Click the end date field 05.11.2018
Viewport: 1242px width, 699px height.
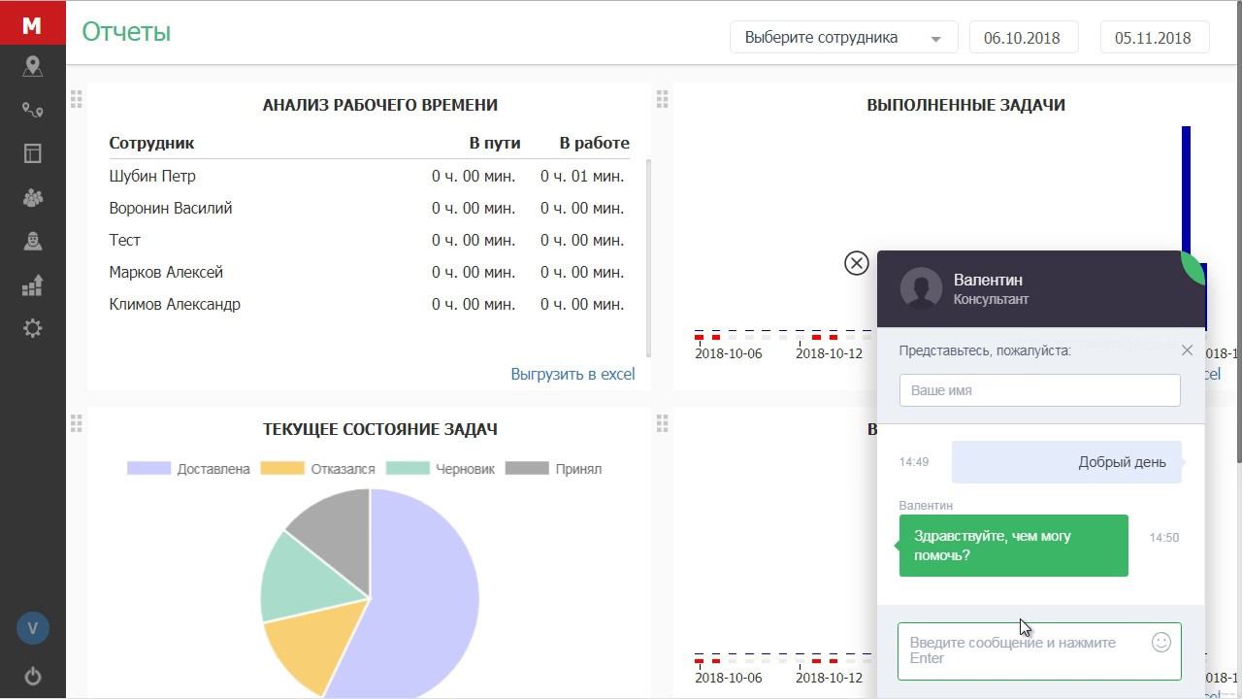(1155, 38)
